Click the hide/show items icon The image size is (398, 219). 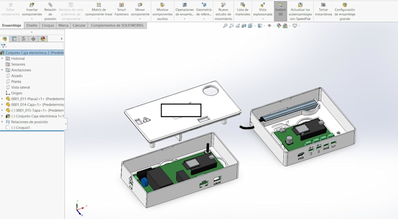[x=270, y=26]
